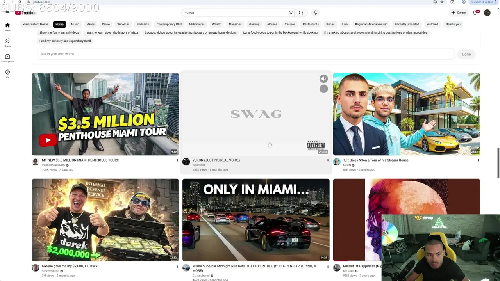Select the Drake chip
This screenshot has width=500, height=281.
(x=106, y=24)
